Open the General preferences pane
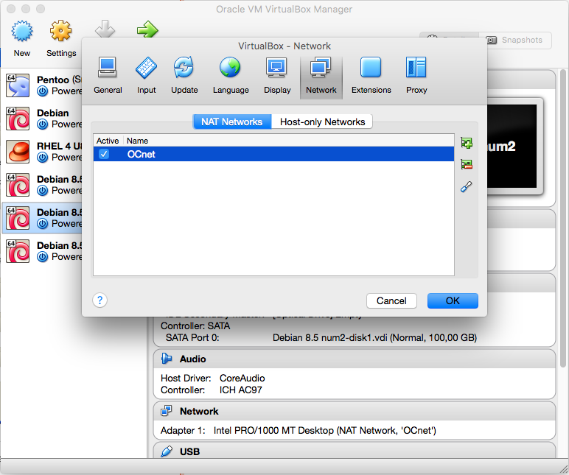 pos(108,76)
